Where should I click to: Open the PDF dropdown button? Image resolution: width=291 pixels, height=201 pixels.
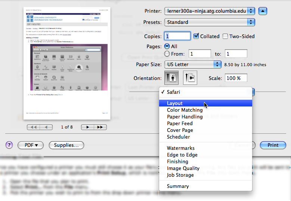click(31, 145)
